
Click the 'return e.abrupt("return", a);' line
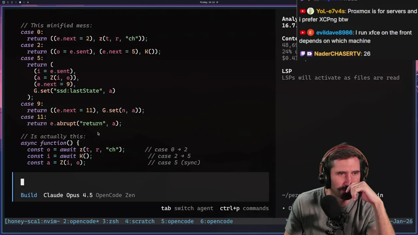[74, 123]
